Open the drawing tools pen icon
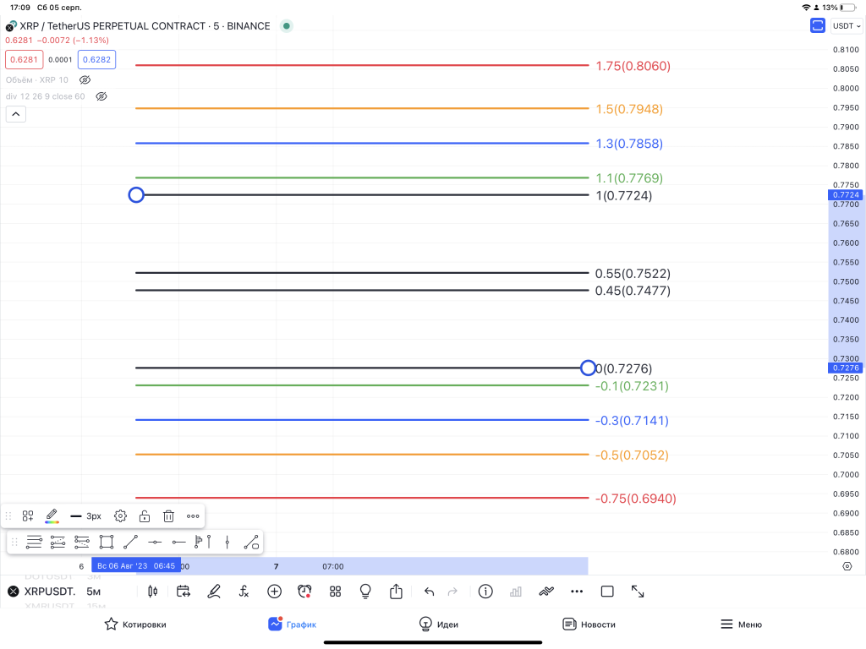Viewport: 866px width, 649px height. click(214, 592)
